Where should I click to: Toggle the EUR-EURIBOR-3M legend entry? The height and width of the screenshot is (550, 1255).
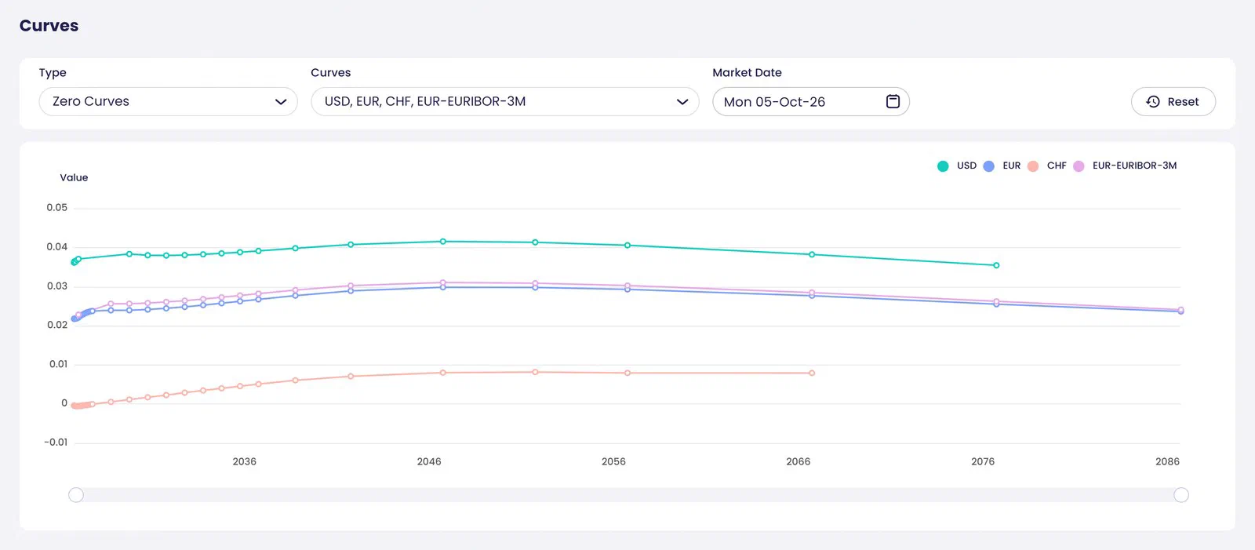tap(1125, 166)
